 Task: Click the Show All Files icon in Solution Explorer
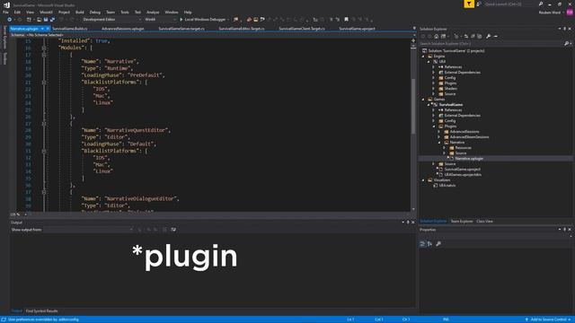click(479, 36)
